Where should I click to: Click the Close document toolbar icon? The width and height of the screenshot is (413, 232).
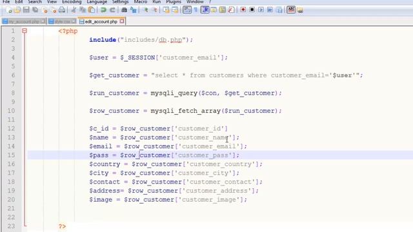(45, 10)
